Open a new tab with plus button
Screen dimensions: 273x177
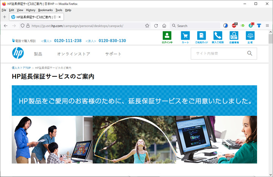point(5,17)
